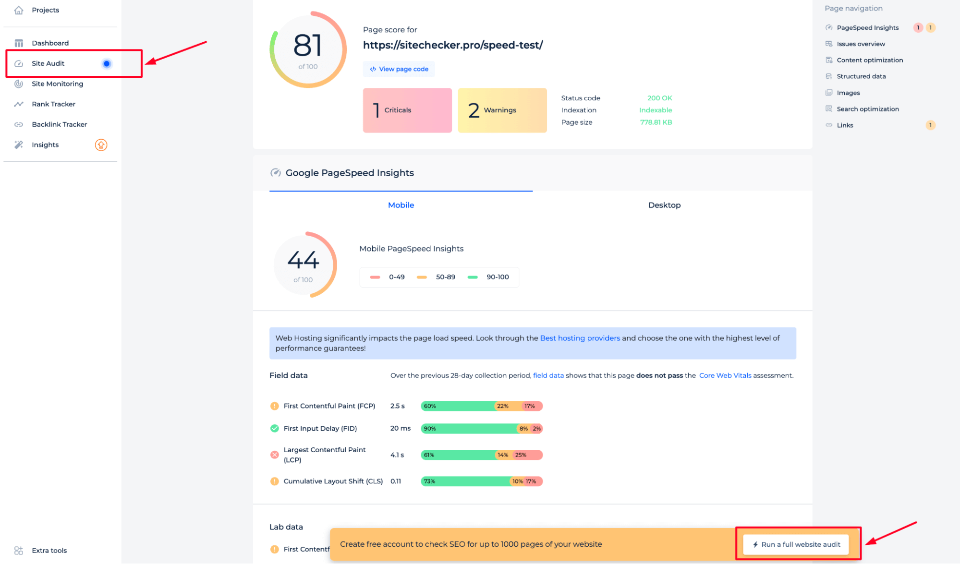Click View page code link
960x564 pixels.
pos(399,69)
